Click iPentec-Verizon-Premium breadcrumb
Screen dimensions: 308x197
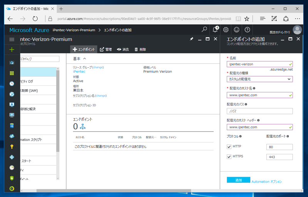(74, 30)
